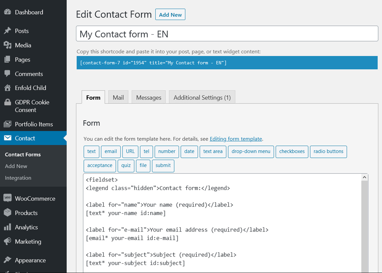
Task: Select the Contact menu item
Action: (x=33, y=138)
